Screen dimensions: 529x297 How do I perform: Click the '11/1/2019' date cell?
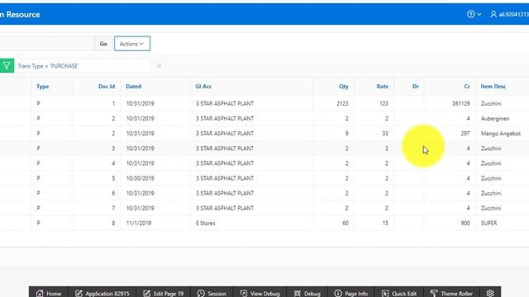click(139, 223)
